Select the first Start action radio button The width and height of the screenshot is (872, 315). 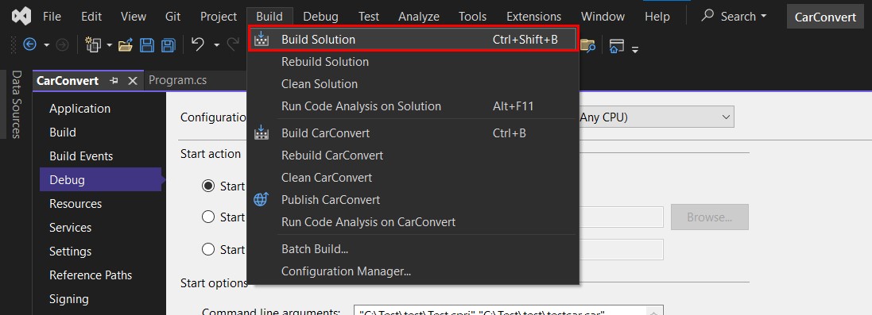tap(208, 186)
